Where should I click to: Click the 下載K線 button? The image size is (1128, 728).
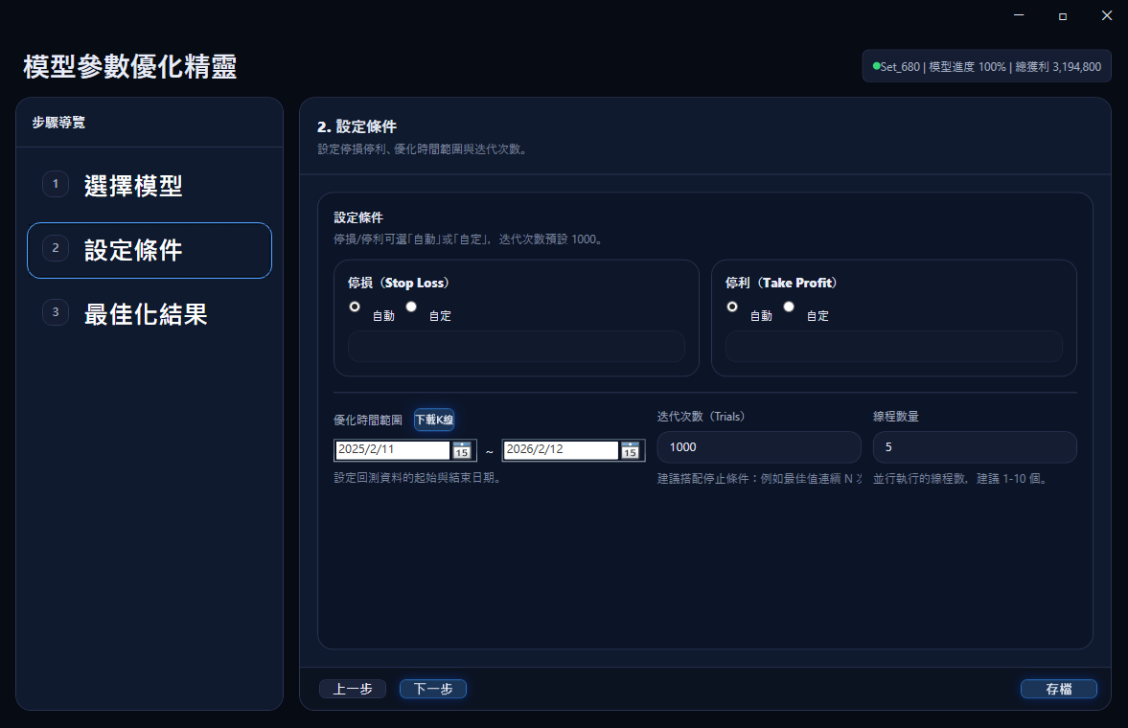click(x=434, y=420)
